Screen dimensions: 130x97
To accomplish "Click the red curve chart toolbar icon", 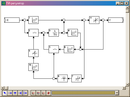I will [x=43, y=93].
